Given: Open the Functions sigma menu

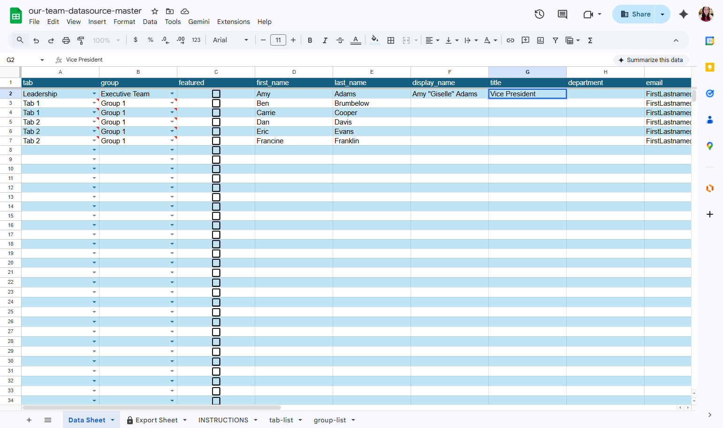Looking at the screenshot, I should pos(590,40).
